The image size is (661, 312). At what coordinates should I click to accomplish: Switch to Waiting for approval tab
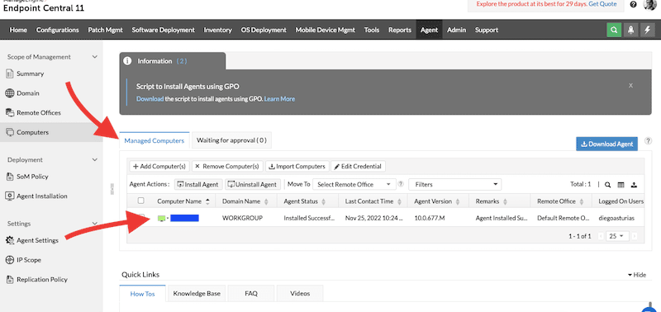pyautogui.click(x=231, y=140)
